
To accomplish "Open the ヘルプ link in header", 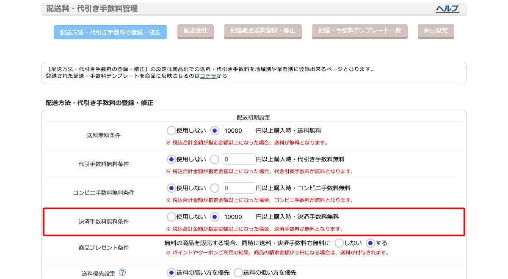I will pyautogui.click(x=447, y=9).
